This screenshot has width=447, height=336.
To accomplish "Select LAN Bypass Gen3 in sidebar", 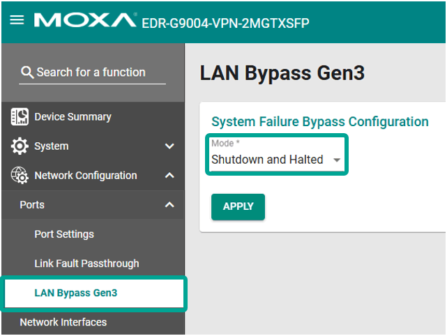I will (x=76, y=293).
